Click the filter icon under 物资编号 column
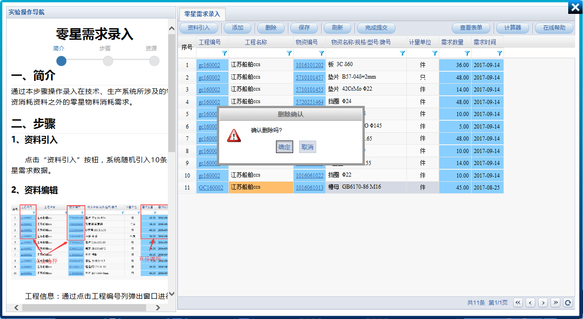Viewport: 583px width, 319px height. 322,53
